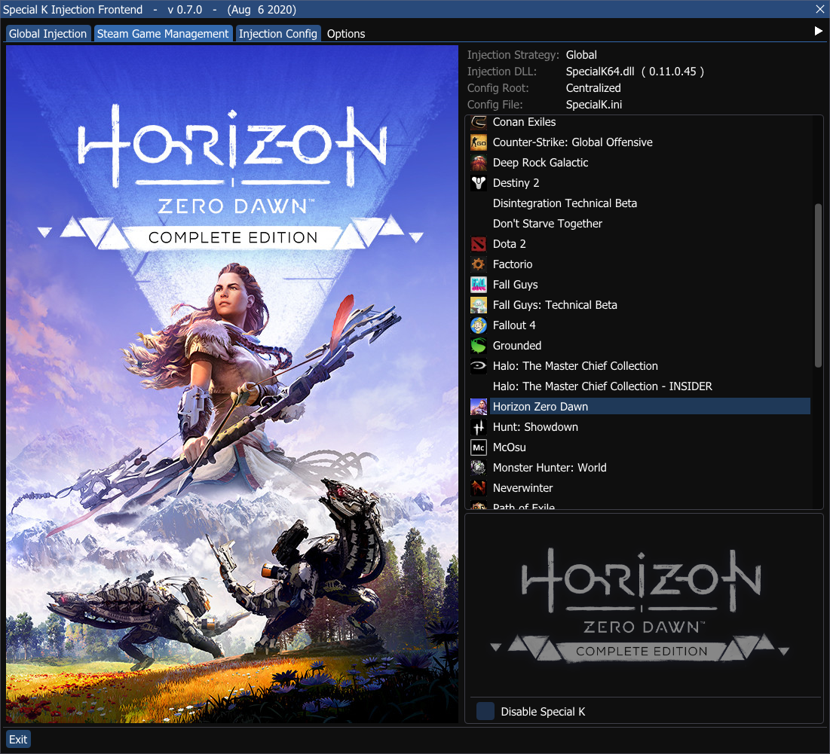
Task: Click the Grounded green icon
Action: [x=479, y=346]
